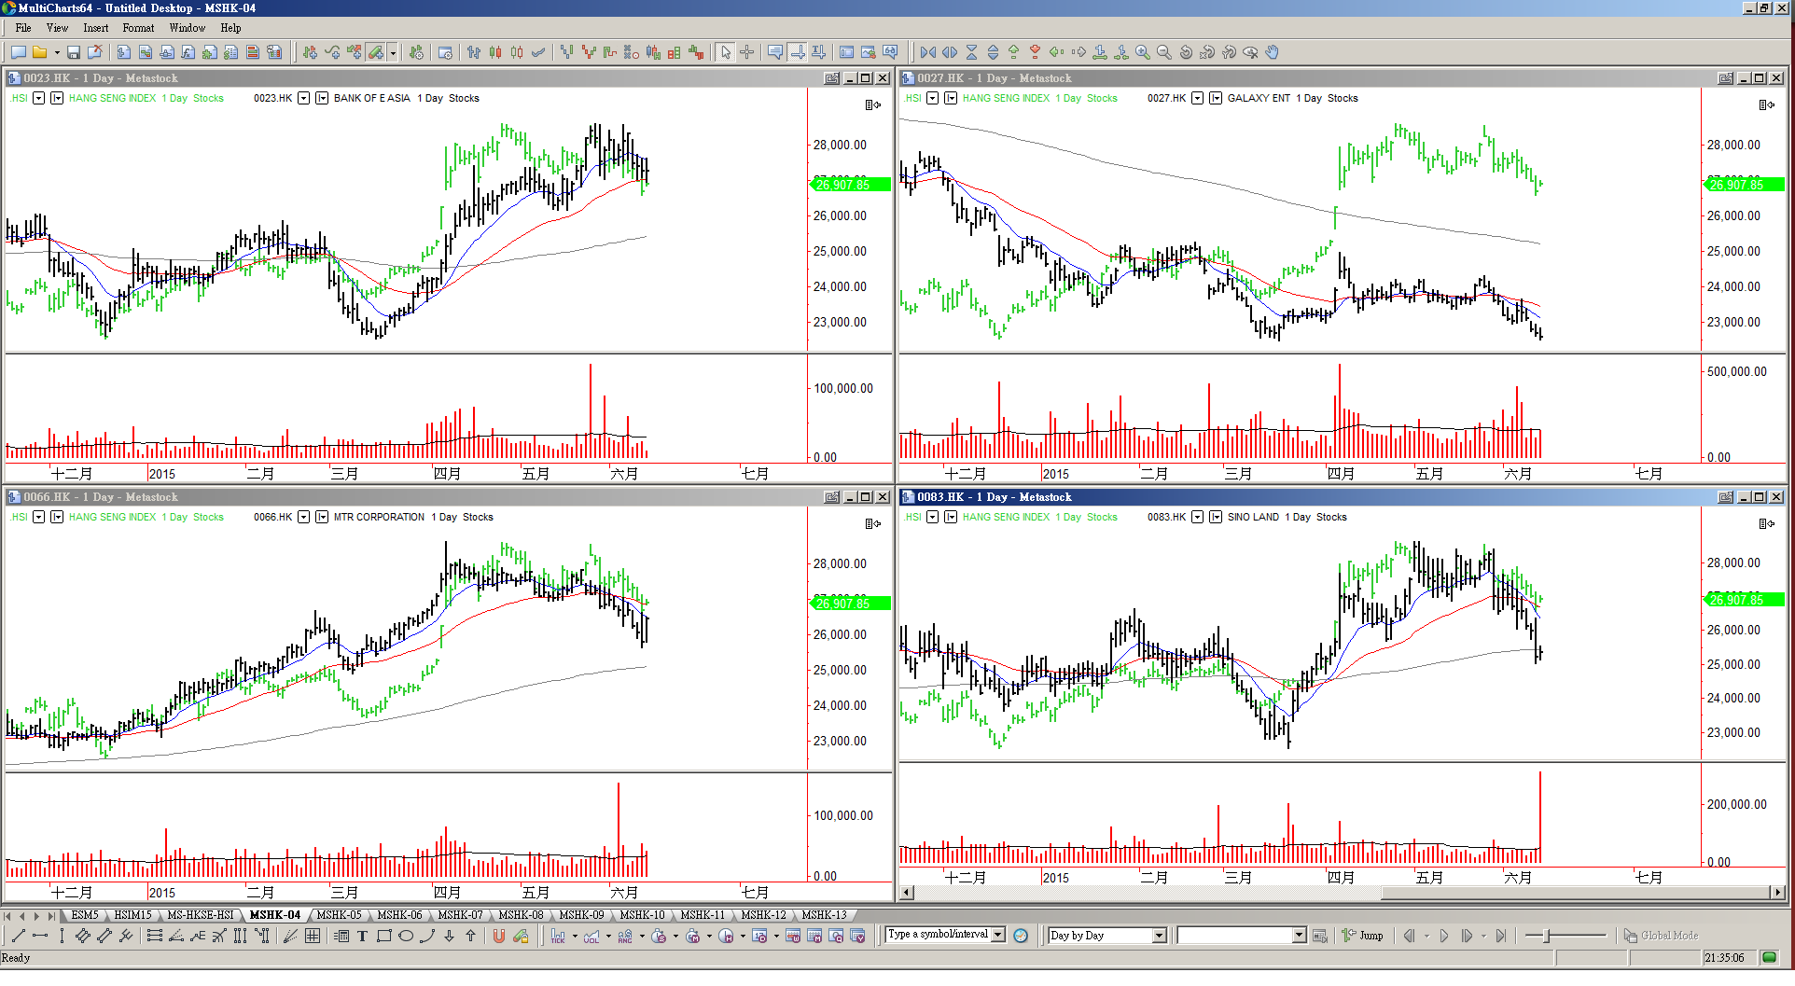The height and width of the screenshot is (986, 1795).
Task: Pick the rectangle drawing tool
Action: coord(383,936)
